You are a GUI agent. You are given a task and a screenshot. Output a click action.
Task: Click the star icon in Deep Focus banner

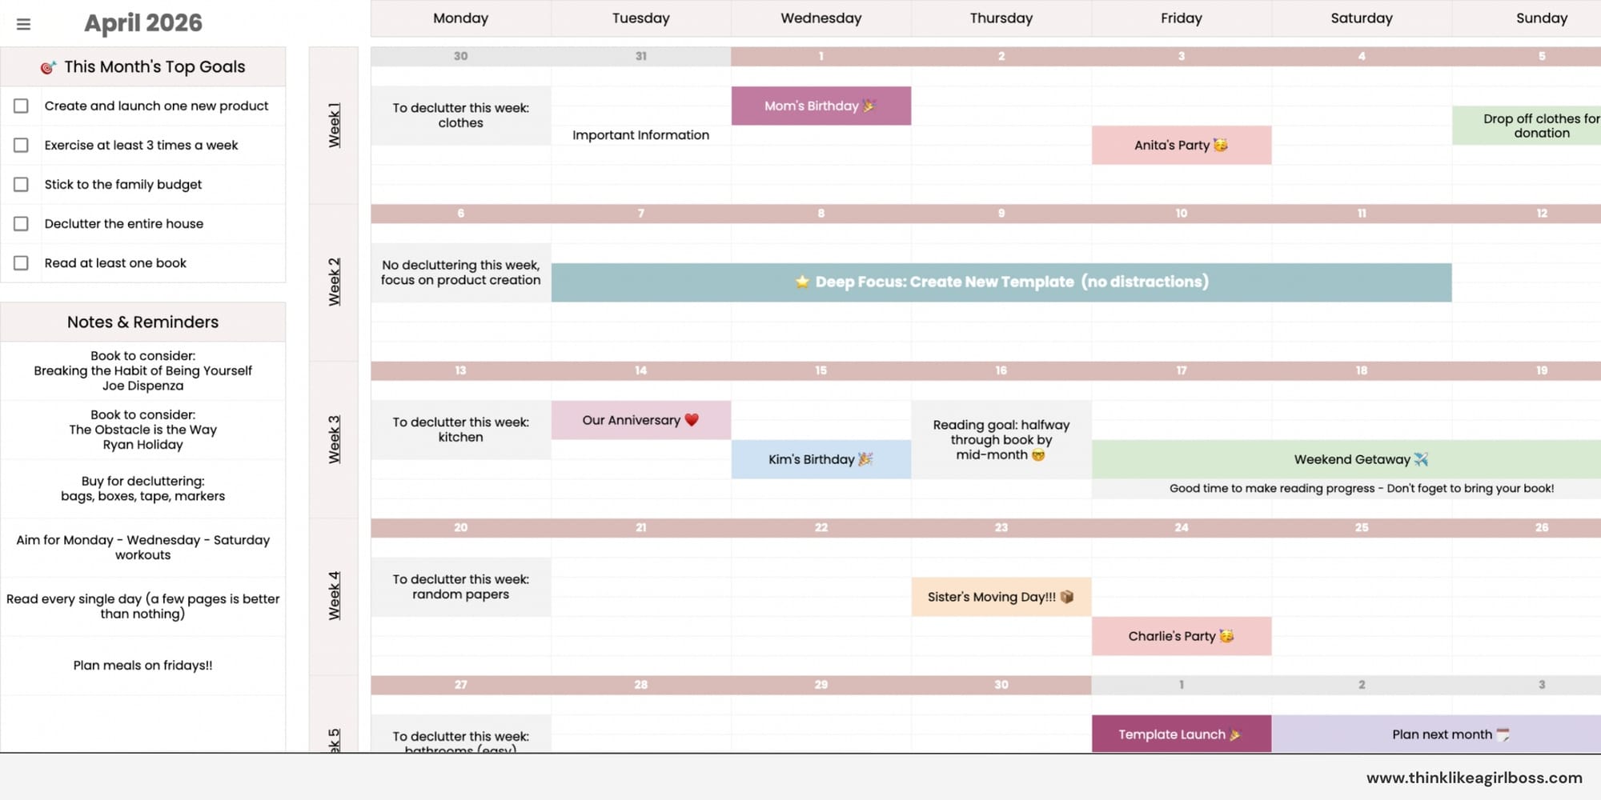pos(802,282)
